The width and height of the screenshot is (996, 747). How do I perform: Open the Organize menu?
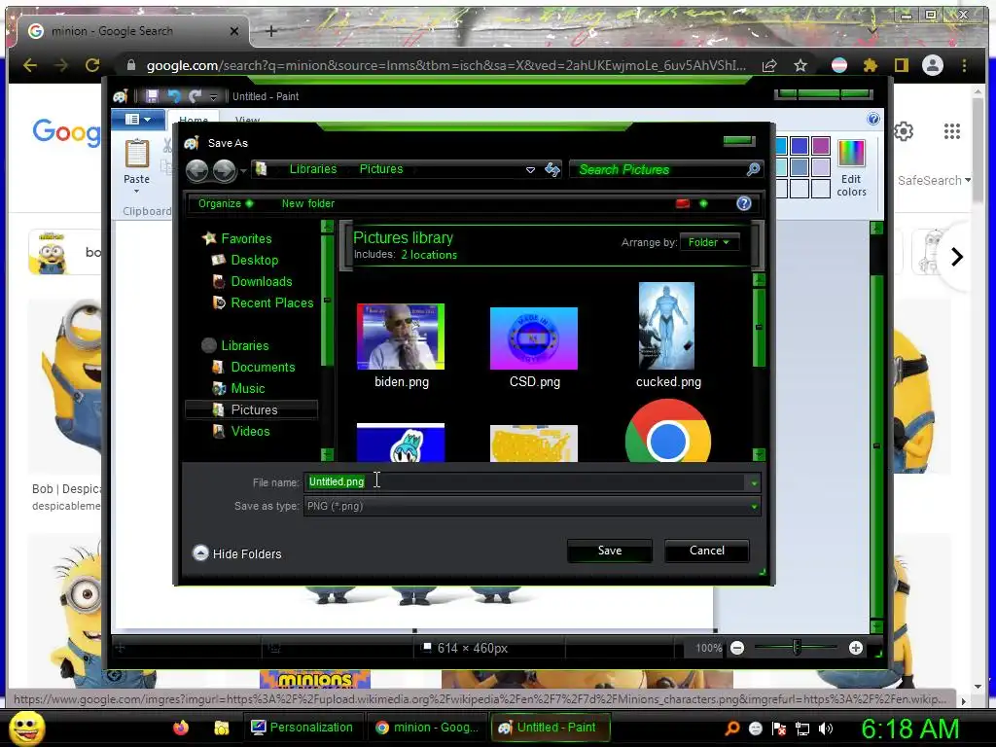(x=226, y=203)
